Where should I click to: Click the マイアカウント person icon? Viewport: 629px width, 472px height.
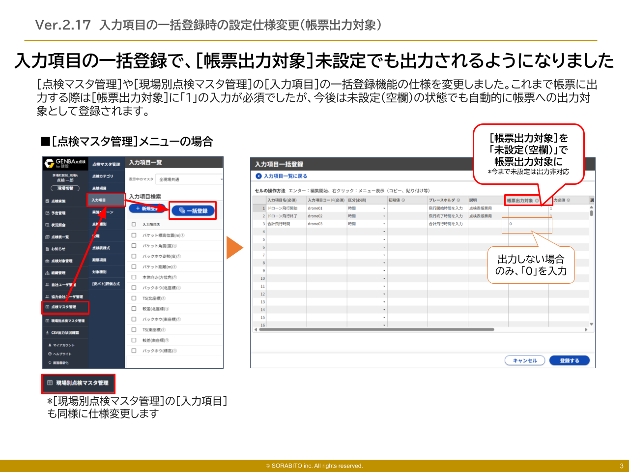click(x=50, y=345)
